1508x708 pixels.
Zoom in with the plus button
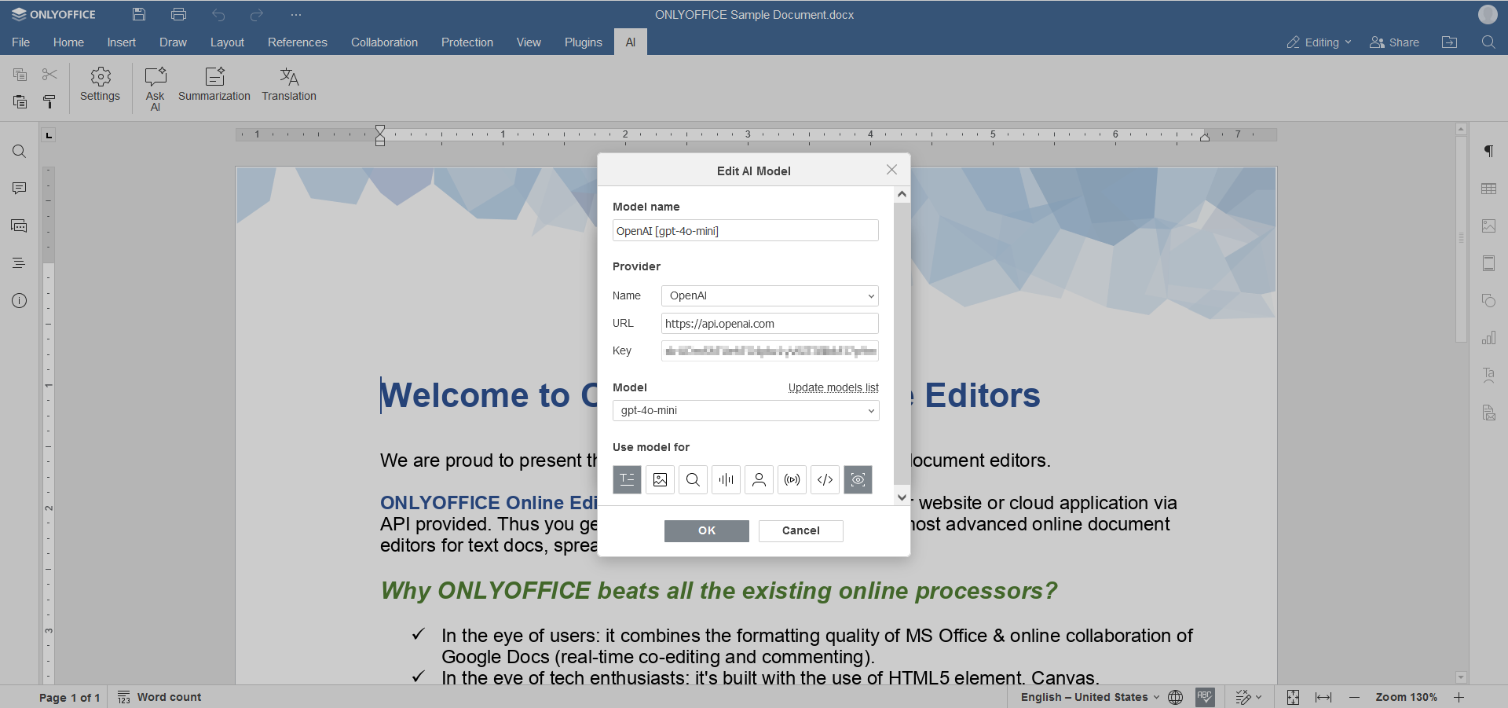tap(1459, 697)
